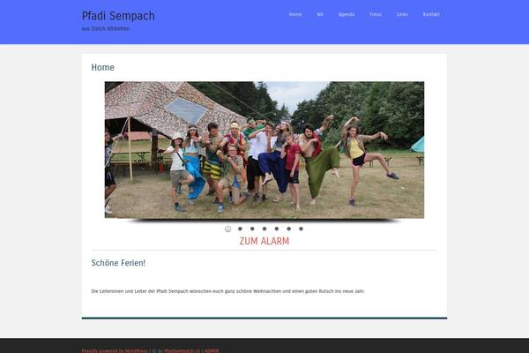
Task: Open the Wir menu item
Action: (320, 14)
